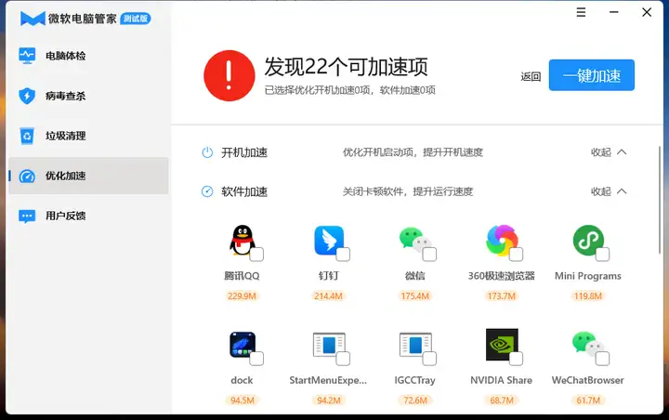669x420 pixels.
Task: Collapse the 开机加速 section via 收起
Action: 609,152
